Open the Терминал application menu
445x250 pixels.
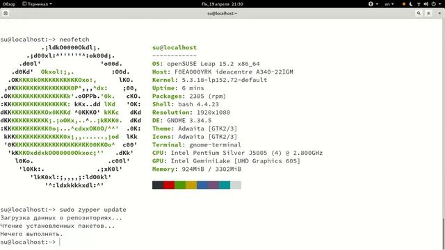tap(37, 4)
